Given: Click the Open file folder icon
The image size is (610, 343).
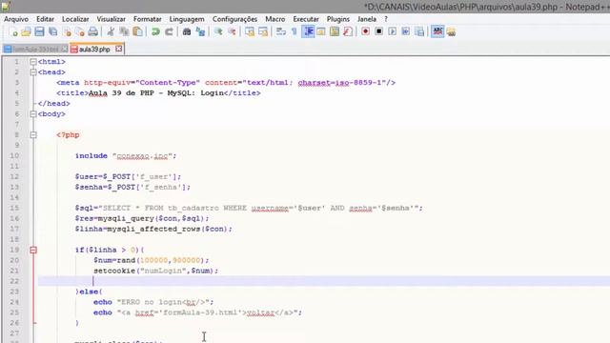Looking at the screenshot, I should [26, 31].
